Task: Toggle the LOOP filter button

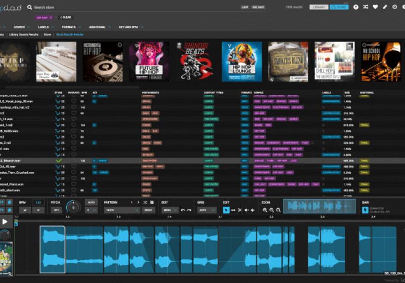Action: click(x=245, y=7)
